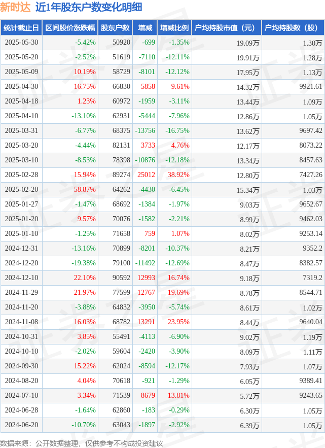Select the -13756 decrease value cell

[145, 130]
